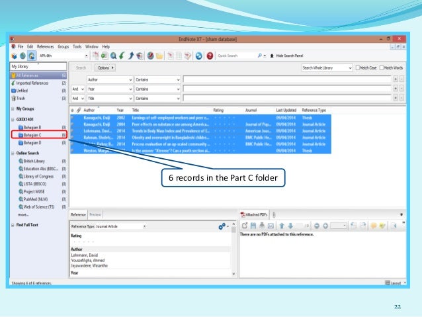Click Hide Search Panel button

(286, 56)
